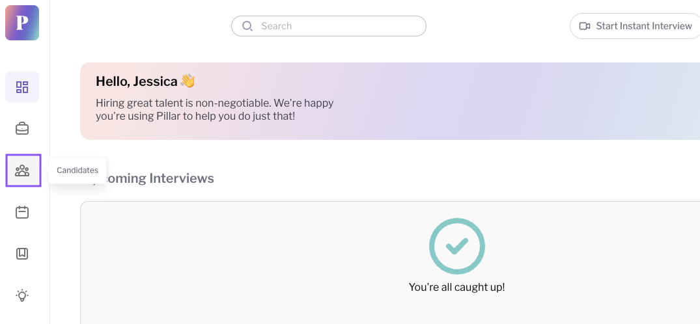
Task: Open the Dashboard from the sidebar grid icon
Action: [x=22, y=87]
